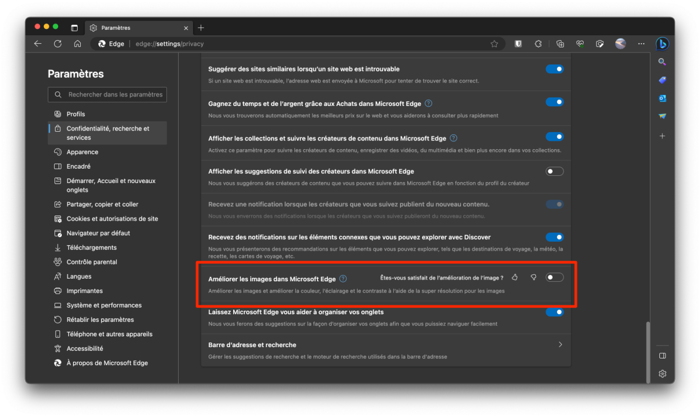Open Browser essentials heartbeat icon
The height and width of the screenshot is (417, 700).
tap(580, 44)
